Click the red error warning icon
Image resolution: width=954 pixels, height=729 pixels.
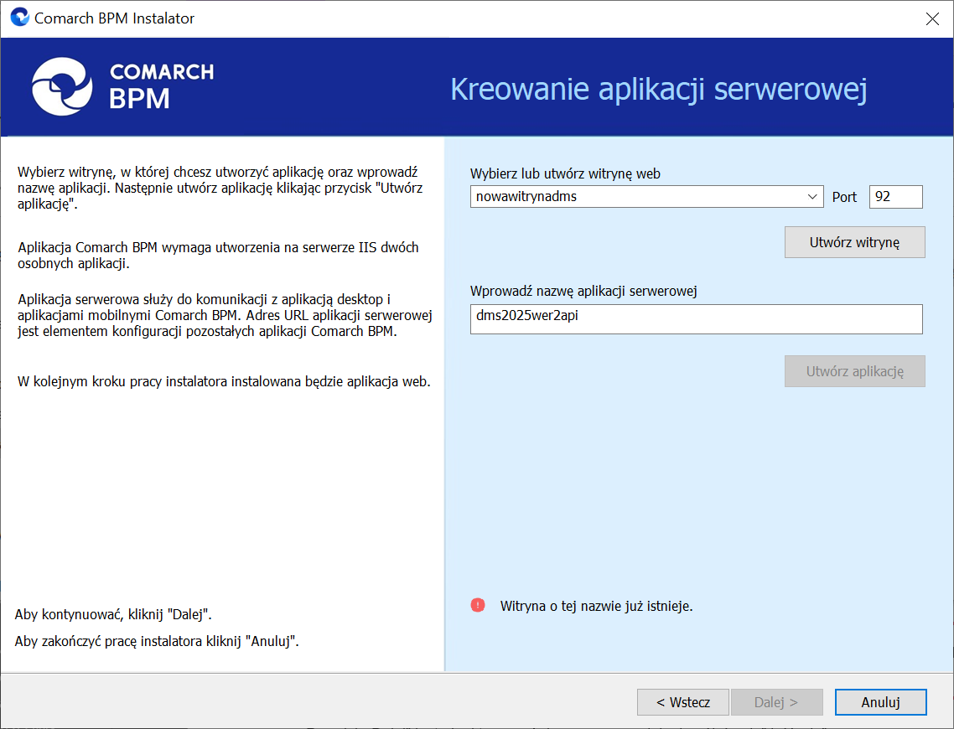pos(478,605)
